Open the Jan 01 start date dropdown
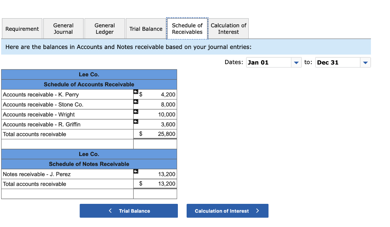The width and height of the screenshot is (390, 227). click(x=296, y=62)
